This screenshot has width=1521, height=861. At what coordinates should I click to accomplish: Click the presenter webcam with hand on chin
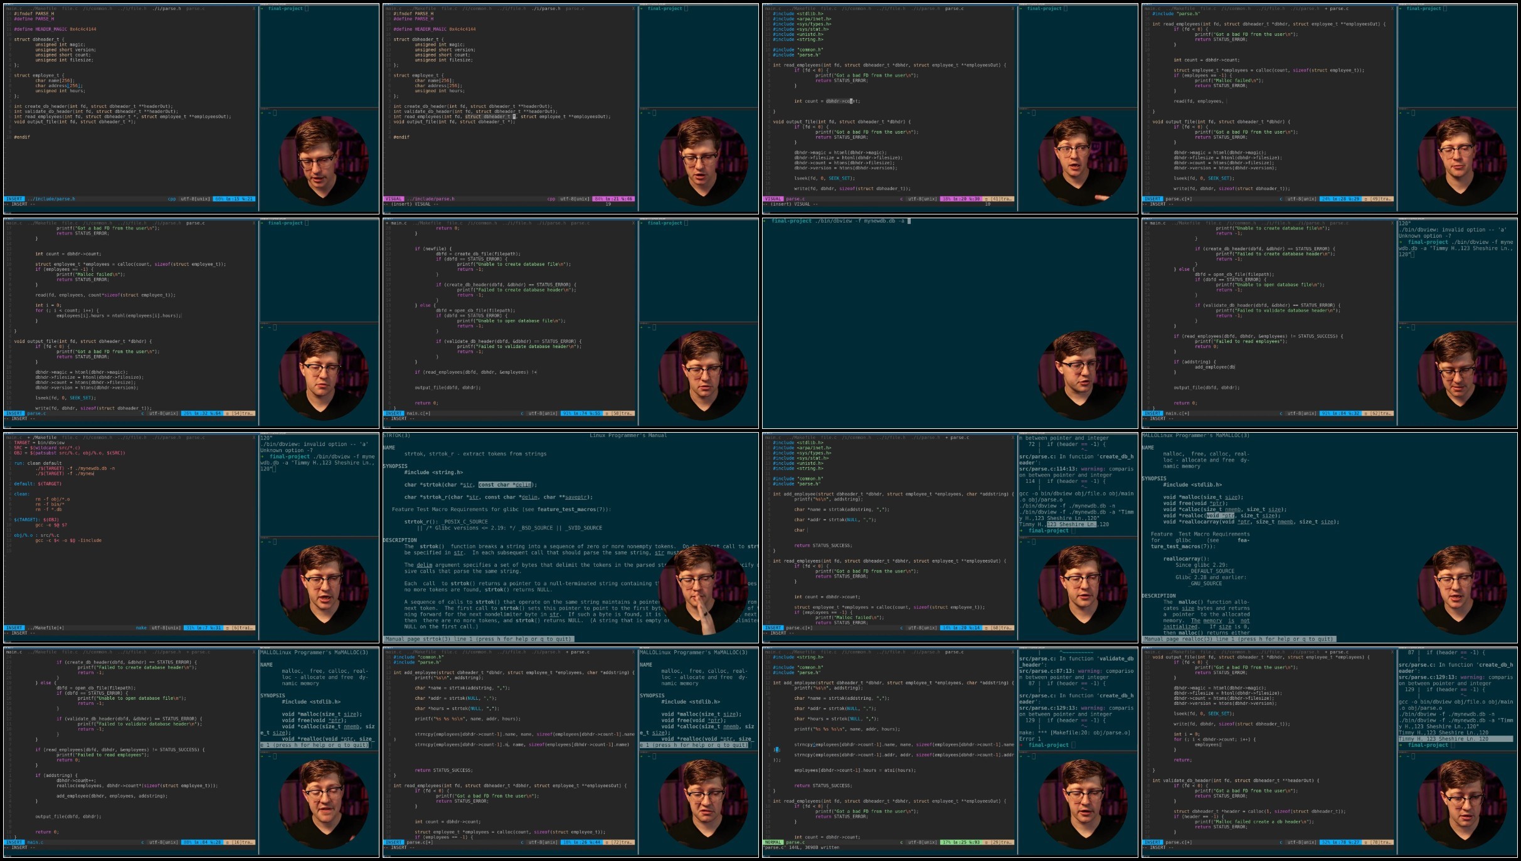pos(702,591)
